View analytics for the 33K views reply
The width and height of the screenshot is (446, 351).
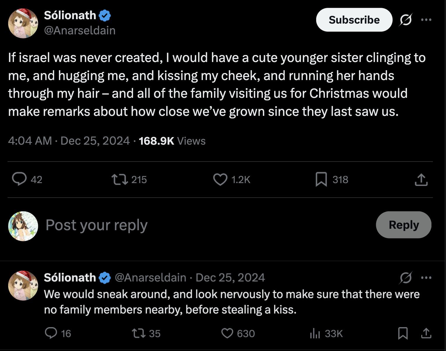(x=315, y=333)
